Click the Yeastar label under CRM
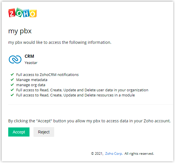This screenshot has height=163, width=175. point(31,63)
